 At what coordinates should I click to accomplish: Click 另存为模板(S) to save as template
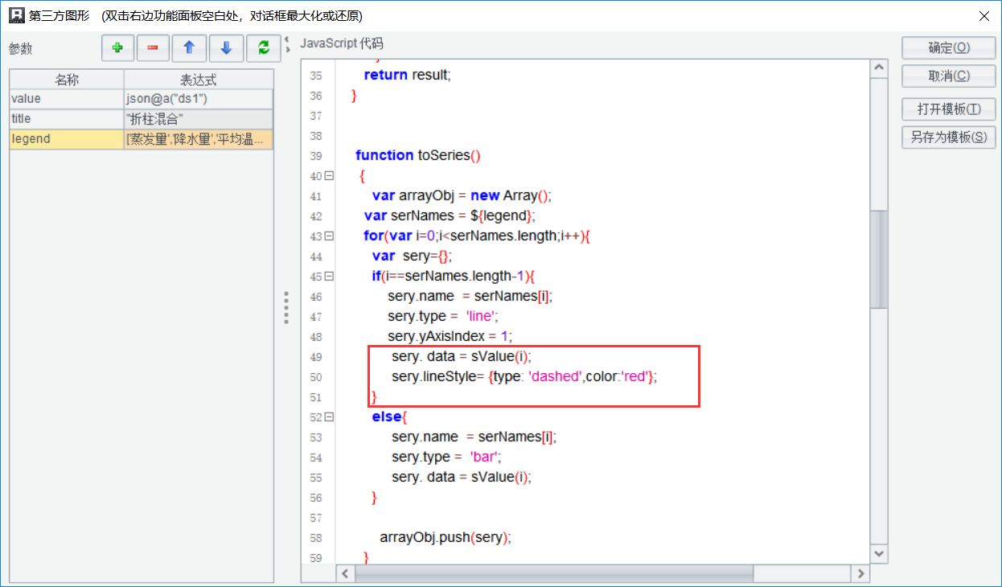(949, 138)
